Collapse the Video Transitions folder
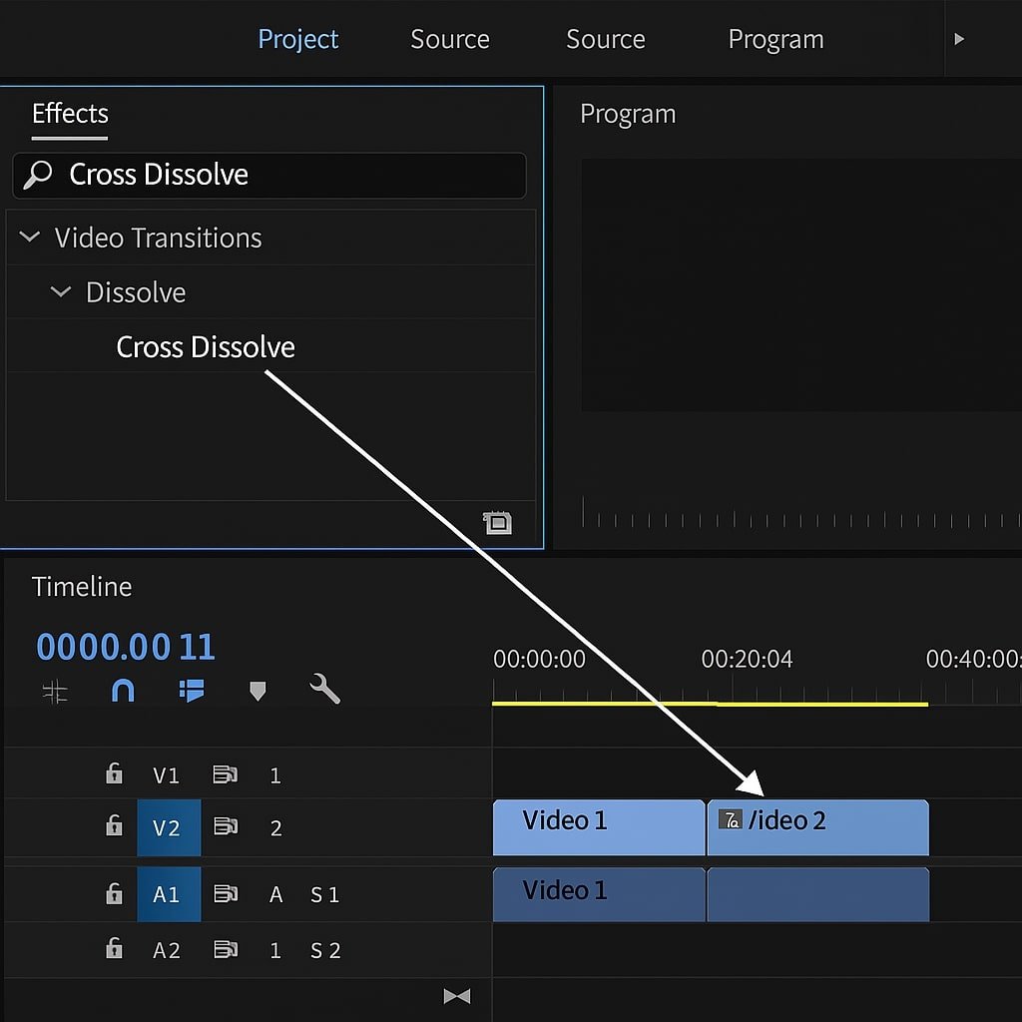Viewport: 1022px width, 1022px height. click(30, 237)
